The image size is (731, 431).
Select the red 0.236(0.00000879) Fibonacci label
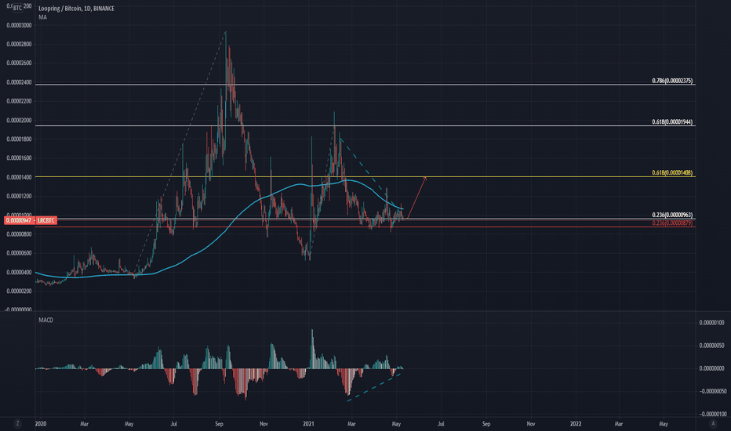[672, 223]
